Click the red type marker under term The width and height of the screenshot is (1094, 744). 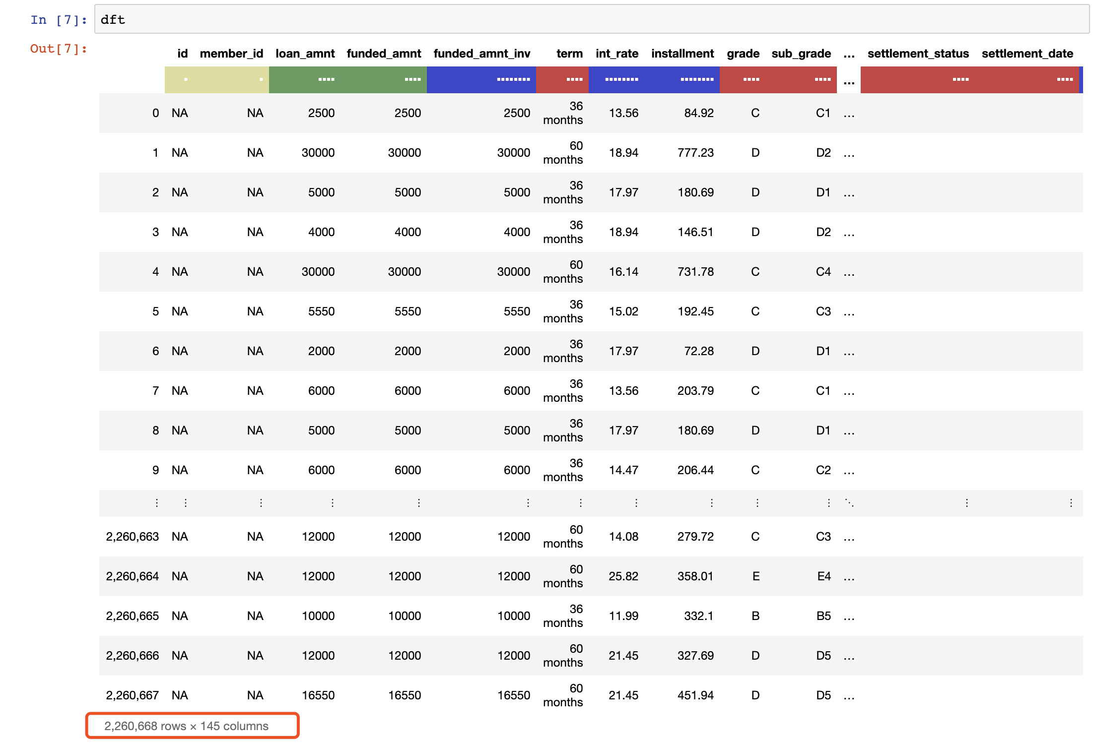point(574,79)
